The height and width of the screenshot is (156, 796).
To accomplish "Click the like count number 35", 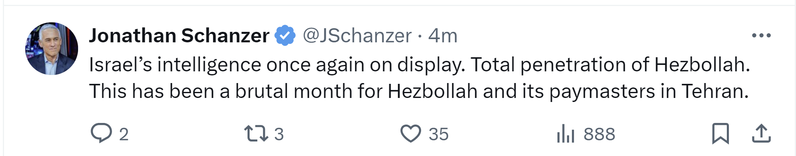I will [x=439, y=134].
